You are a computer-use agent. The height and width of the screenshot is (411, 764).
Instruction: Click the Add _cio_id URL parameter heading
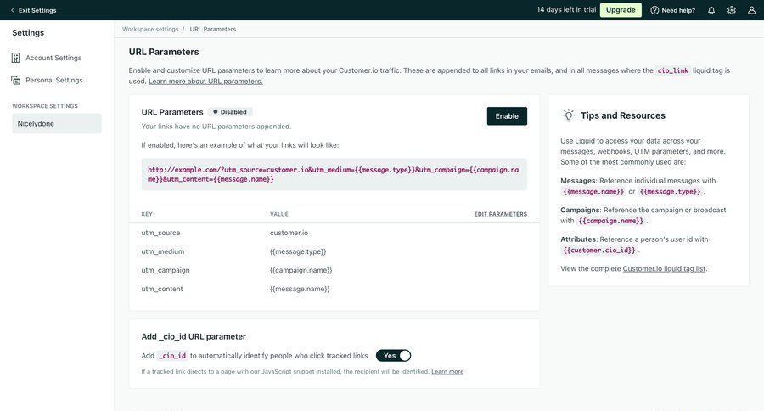(194, 336)
